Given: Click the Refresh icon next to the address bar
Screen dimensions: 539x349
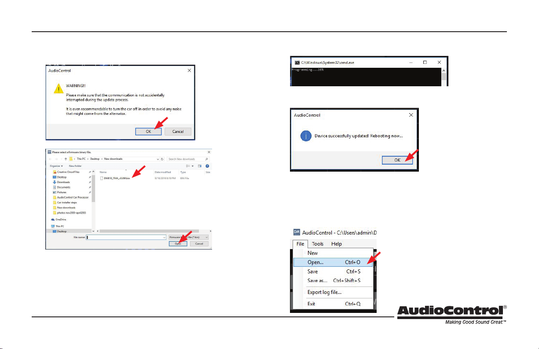Looking at the screenshot, I should [162, 159].
